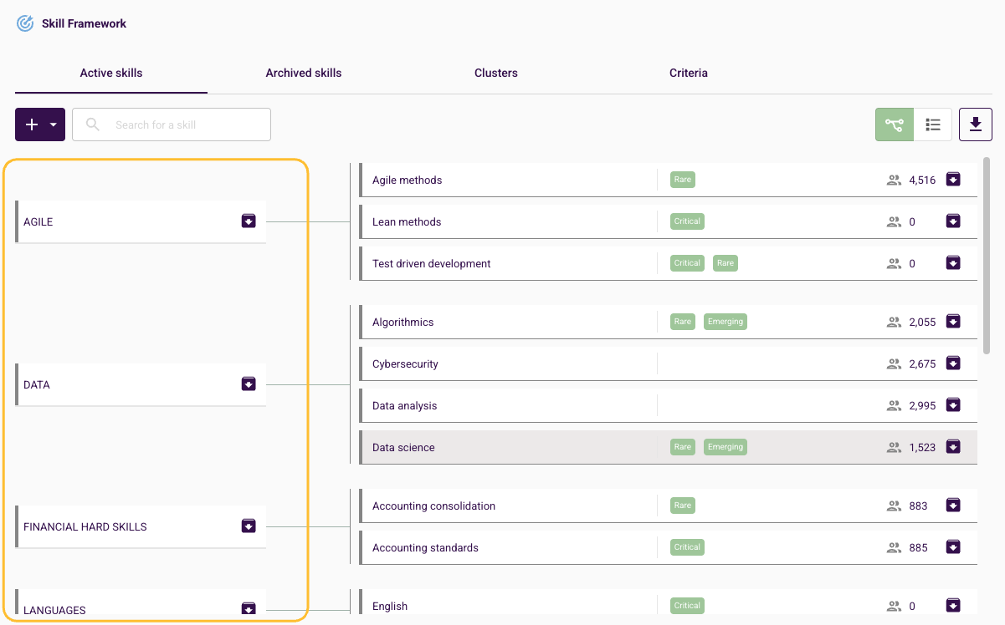Click the plus add button

pos(32,124)
